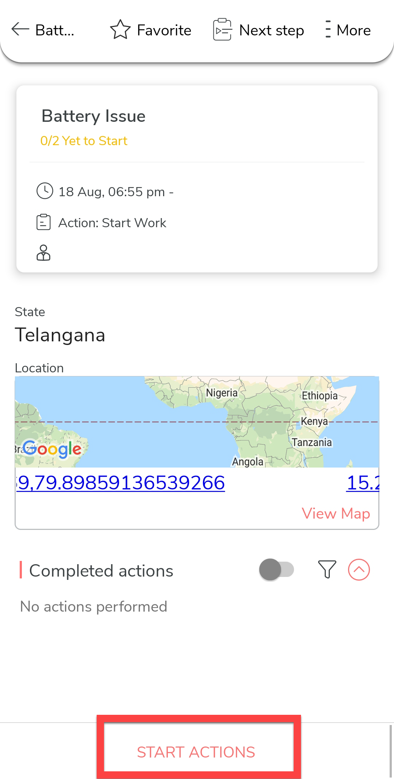This screenshot has height=779, width=394.
Task: Select the Next step menu label
Action: coord(271,30)
